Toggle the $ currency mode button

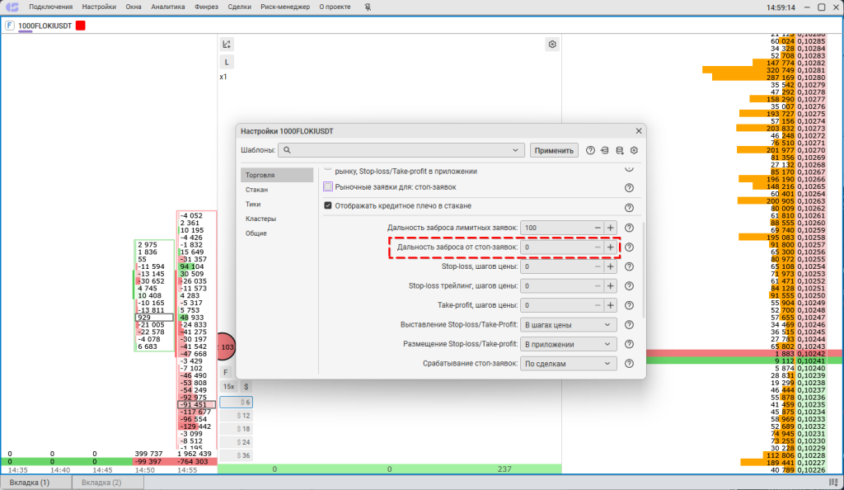[246, 386]
